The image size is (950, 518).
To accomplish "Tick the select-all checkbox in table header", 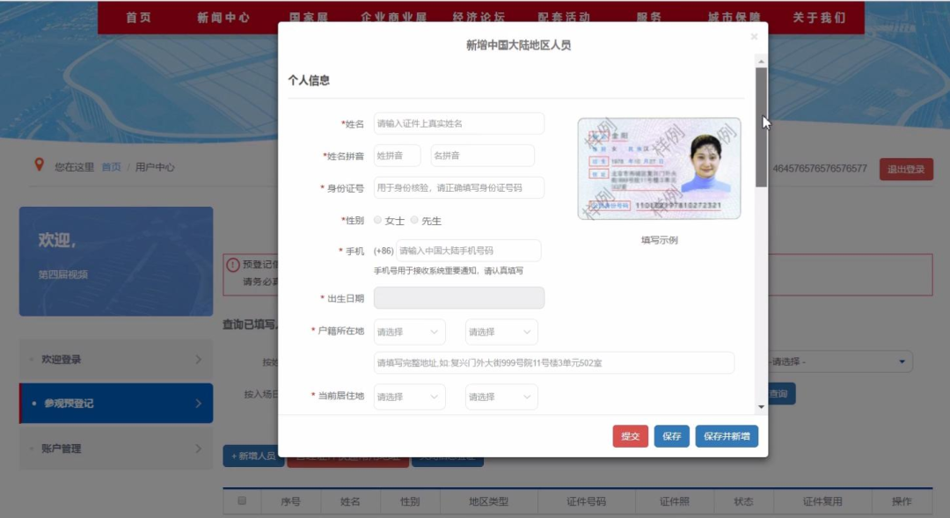I will pos(242,501).
